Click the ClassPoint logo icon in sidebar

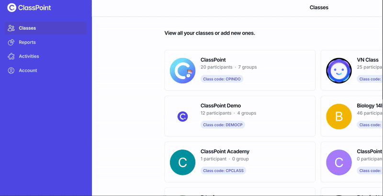[x=11, y=8]
